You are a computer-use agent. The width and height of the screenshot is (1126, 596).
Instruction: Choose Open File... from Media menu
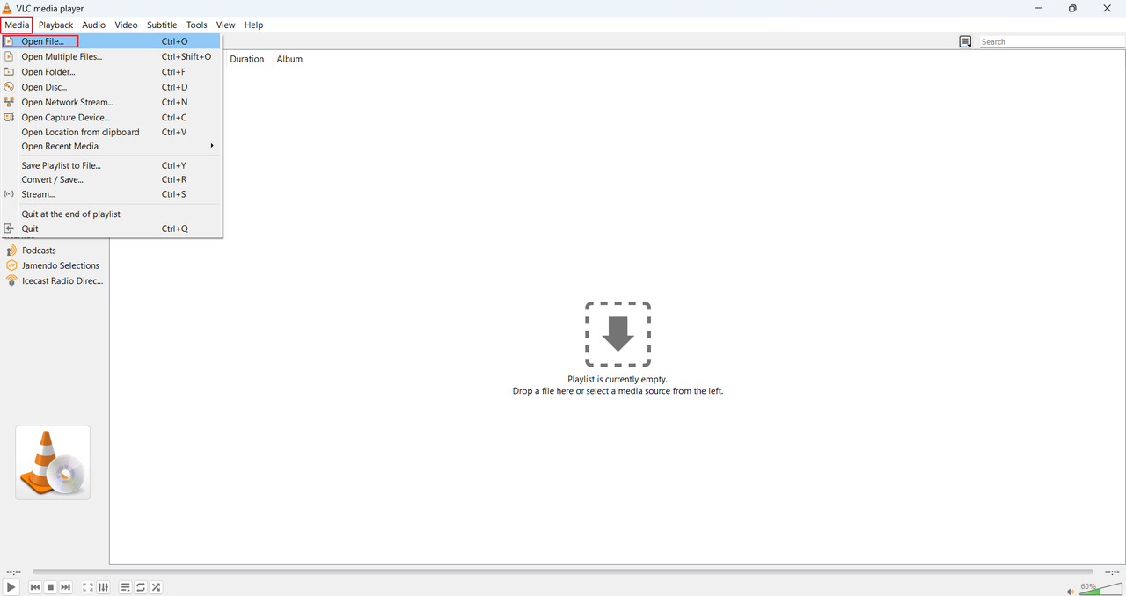coord(111,41)
